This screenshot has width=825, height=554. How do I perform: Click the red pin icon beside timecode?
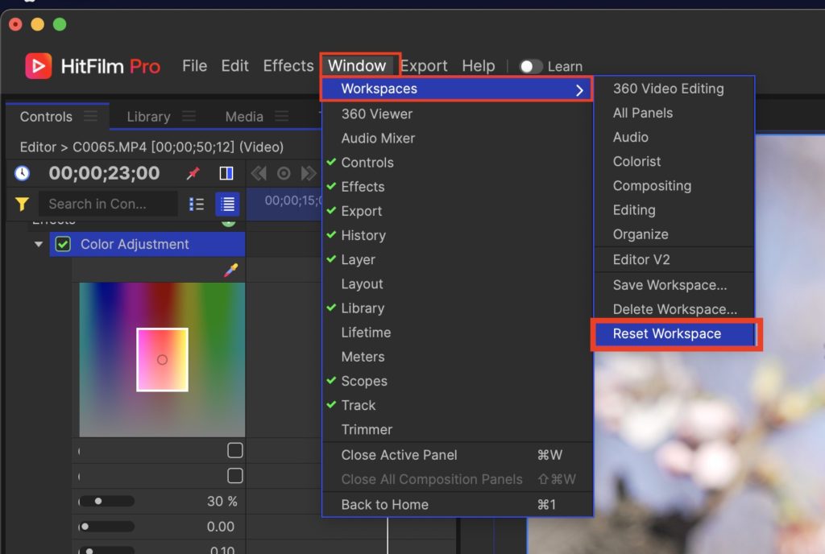tap(193, 174)
